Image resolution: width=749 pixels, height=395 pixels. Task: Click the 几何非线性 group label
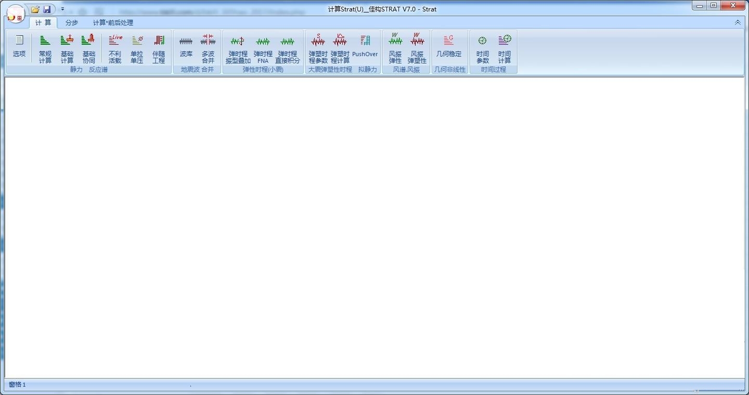(450, 70)
